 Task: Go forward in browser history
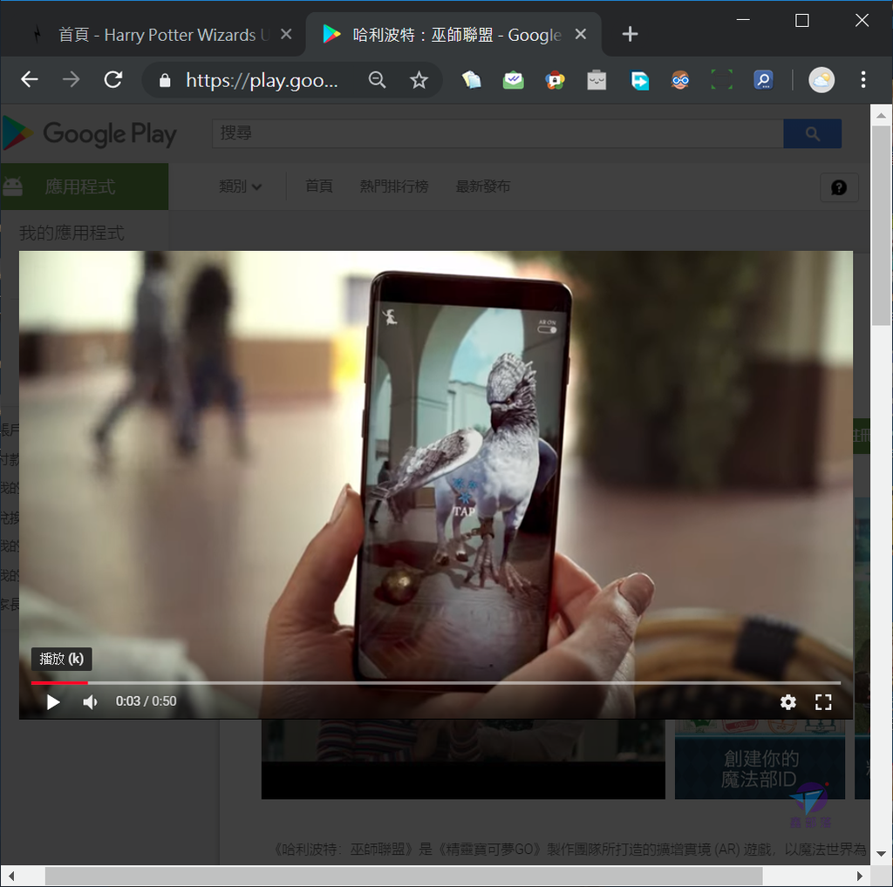[72, 79]
